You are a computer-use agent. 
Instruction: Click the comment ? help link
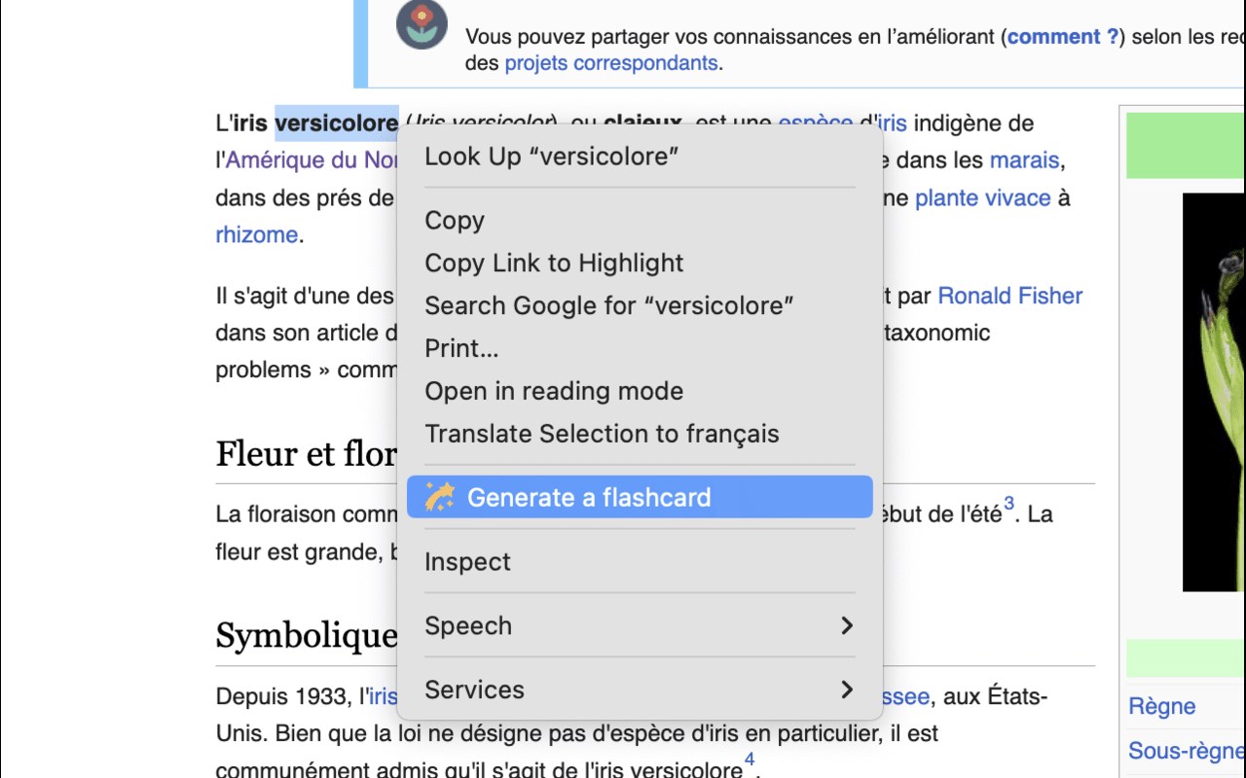[1063, 37]
